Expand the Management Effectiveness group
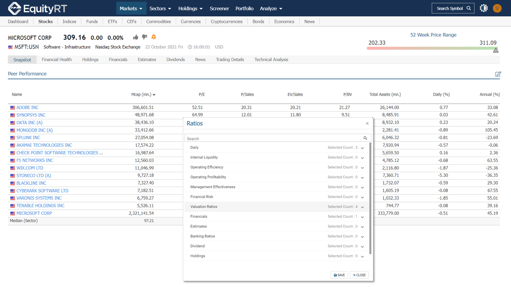511x287 pixels. [362, 187]
